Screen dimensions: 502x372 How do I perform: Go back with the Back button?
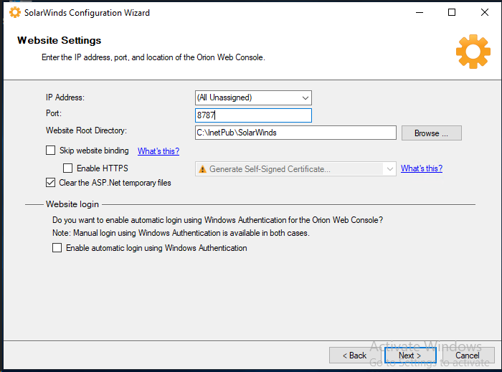pyautogui.click(x=354, y=356)
